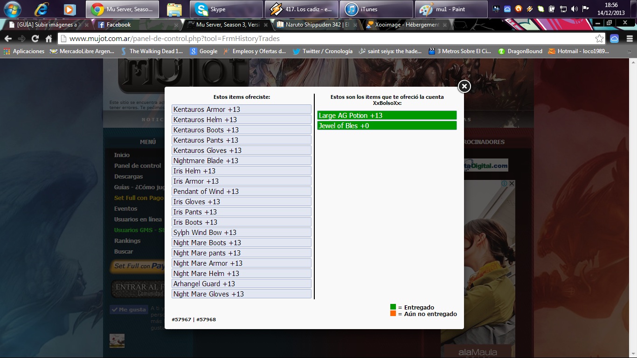Reload the page with refresh icon
The image size is (637, 358).
(x=35, y=39)
